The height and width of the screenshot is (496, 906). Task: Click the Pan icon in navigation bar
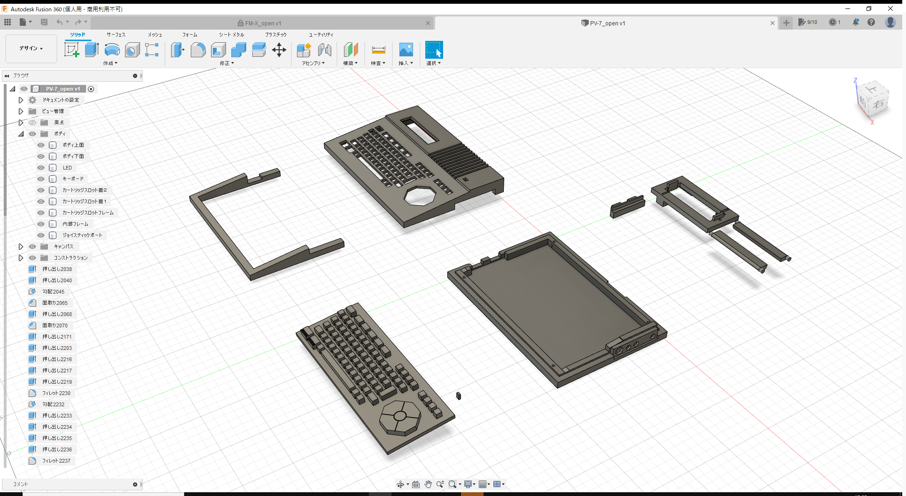tap(428, 484)
